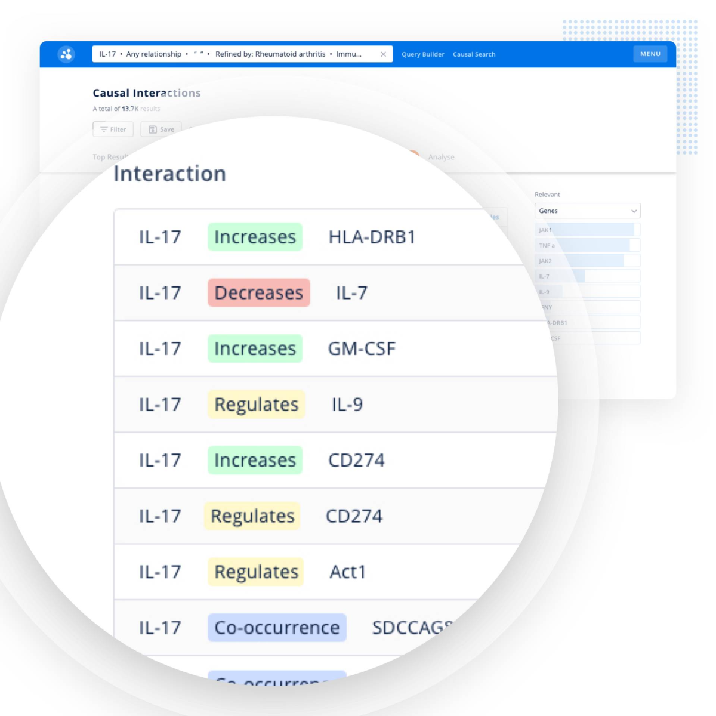
Task: Switch to the Analyse tab
Action: point(441,157)
